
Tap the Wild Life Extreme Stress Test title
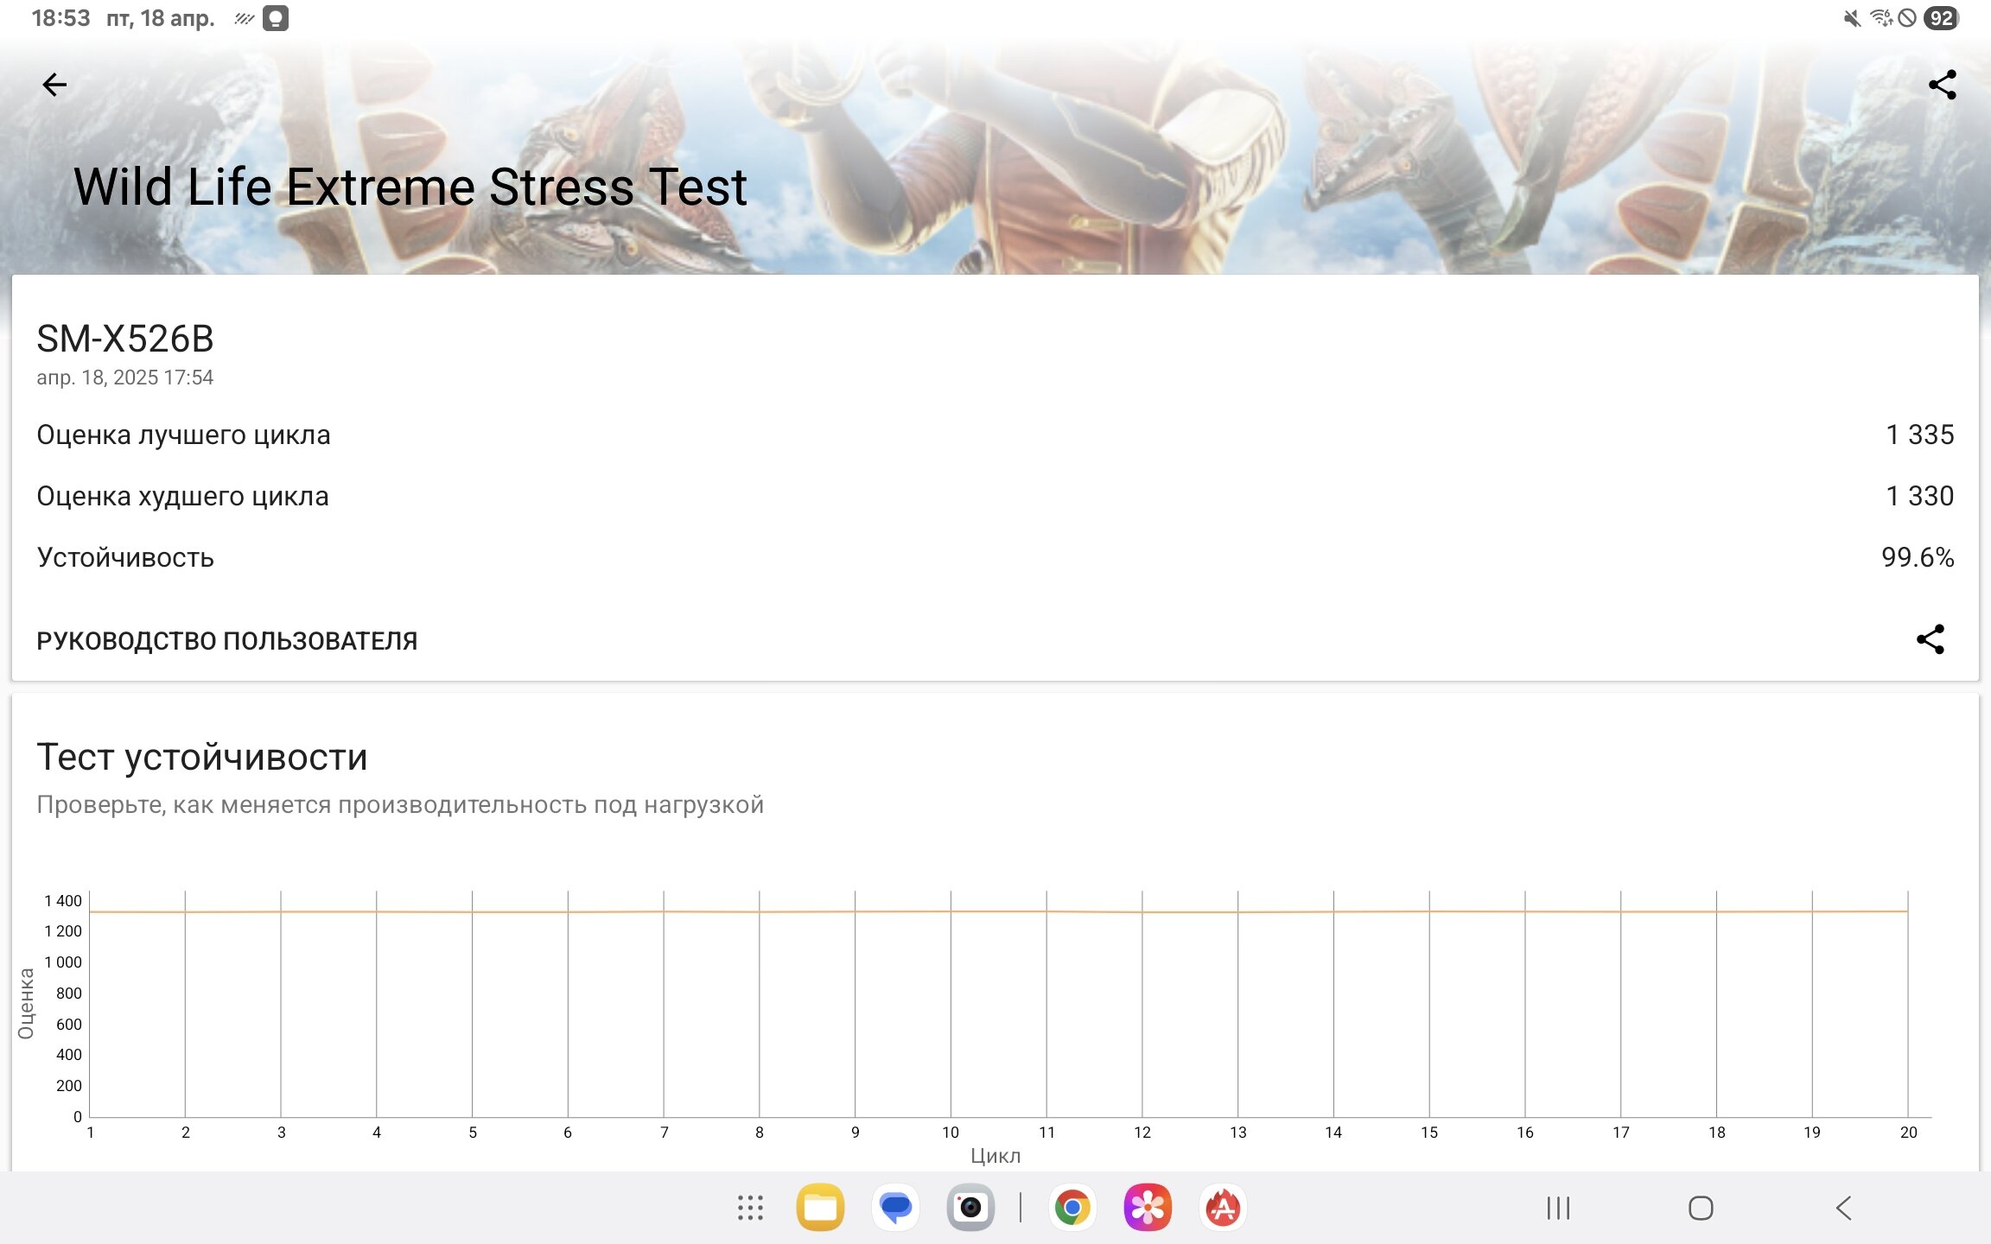coord(410,187)
